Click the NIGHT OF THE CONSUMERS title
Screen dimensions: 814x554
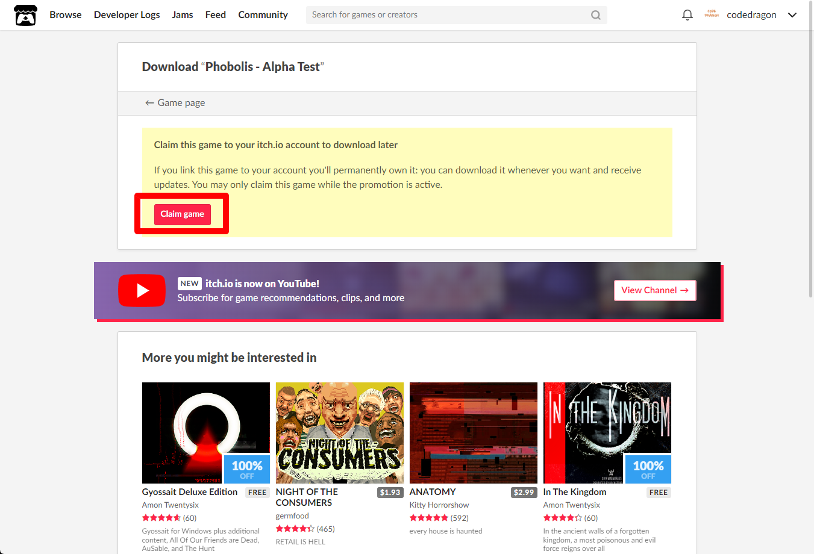click(x=307, y=497)
